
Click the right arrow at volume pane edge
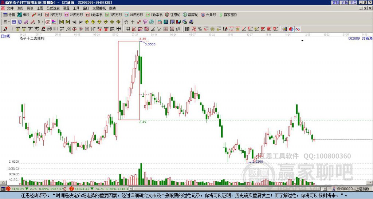click(369, 182)
